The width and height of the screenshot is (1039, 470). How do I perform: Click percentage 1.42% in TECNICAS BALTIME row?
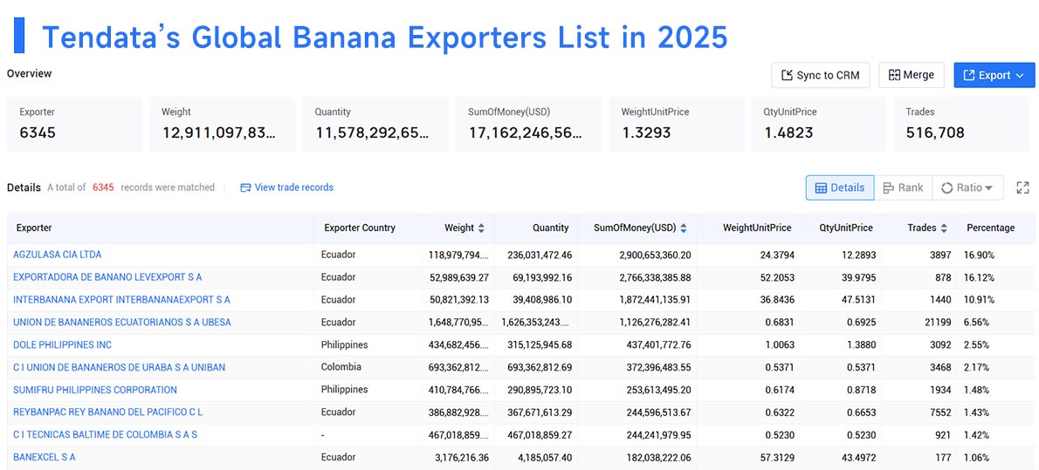click(977, 435)
